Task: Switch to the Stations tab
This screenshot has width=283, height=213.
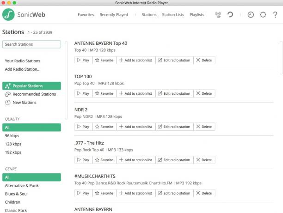Action: coord(149,15)
